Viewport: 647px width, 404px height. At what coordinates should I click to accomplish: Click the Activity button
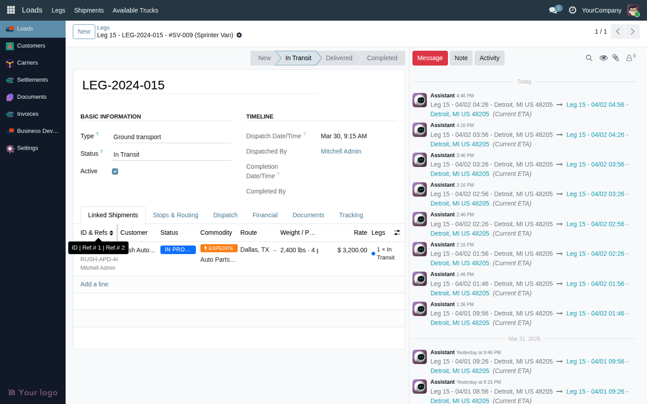[489, 58]
